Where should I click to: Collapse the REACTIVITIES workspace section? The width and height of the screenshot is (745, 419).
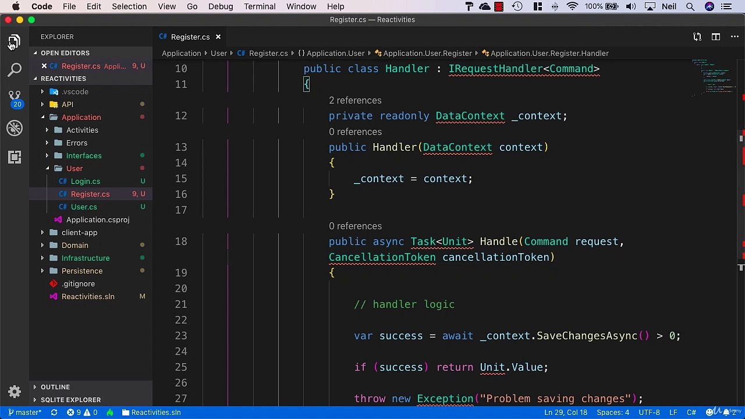coord(63,79)
